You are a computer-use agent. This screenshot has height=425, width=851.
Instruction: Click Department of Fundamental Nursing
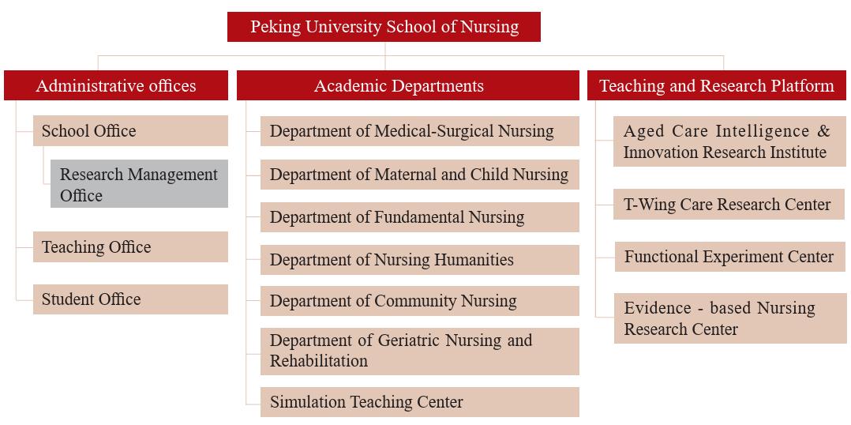(419, 217)
